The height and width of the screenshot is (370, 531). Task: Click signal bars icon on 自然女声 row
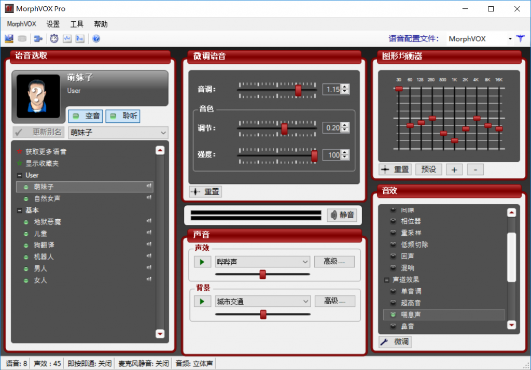click(x=149, y=197)
